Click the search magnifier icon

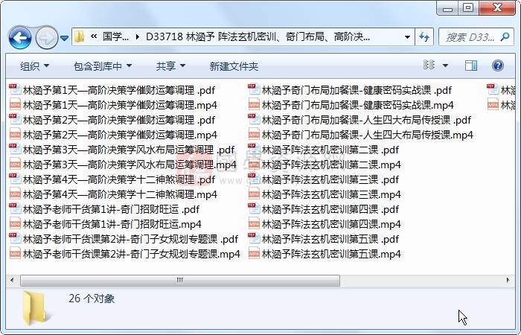[x=505, y=36]
